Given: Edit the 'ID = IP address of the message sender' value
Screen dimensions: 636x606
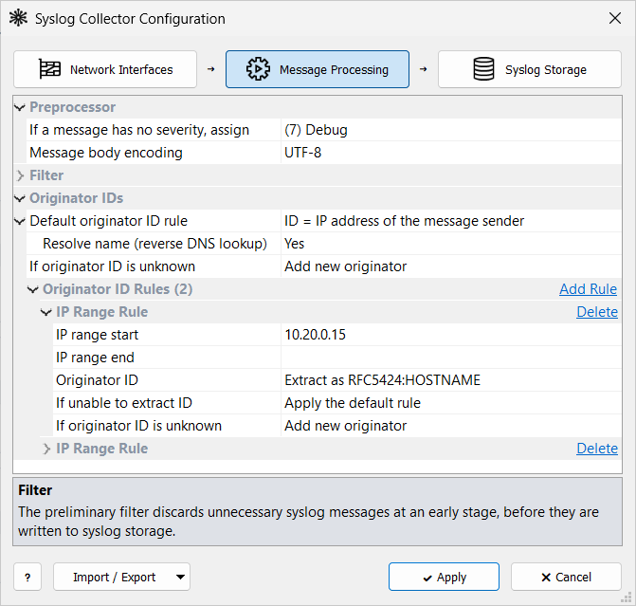Looking at the screenshot, I should [x=451, y=221].
